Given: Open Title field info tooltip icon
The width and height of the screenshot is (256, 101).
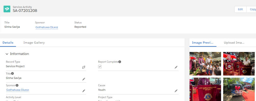Looking at the screenshot, I should (12, 73).
